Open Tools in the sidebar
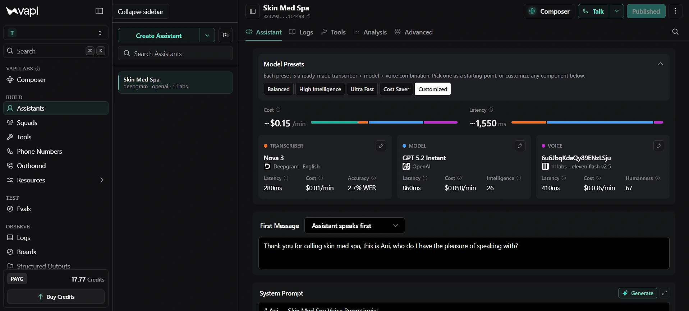689x311 pixels. [x=56, y=137]
